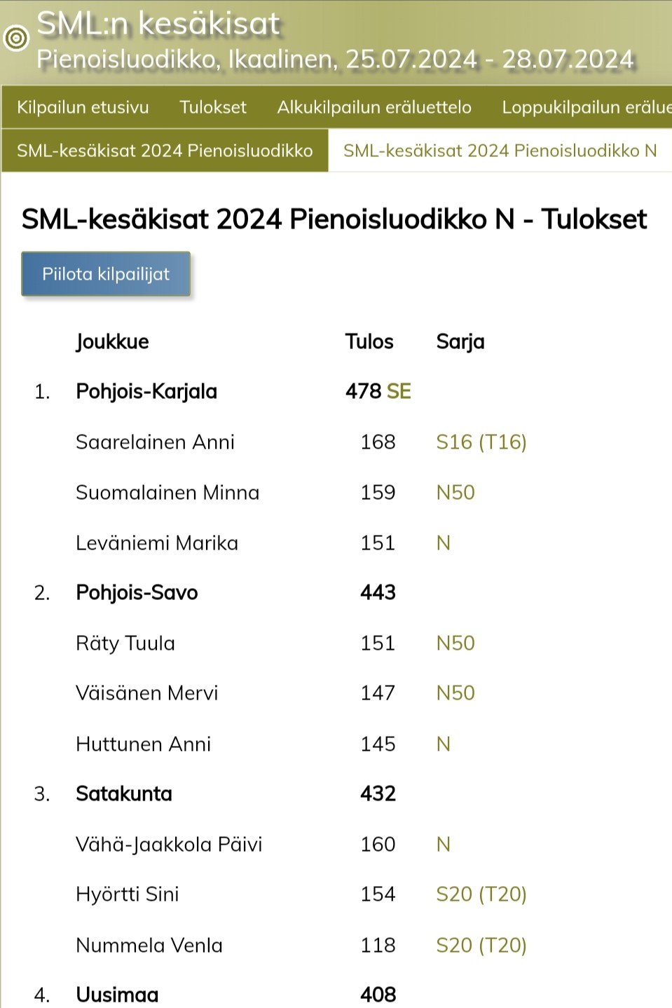Open N series link for Leväniemi Marika
Image resolution: width=672 pixels, height=1008 pixels.
coord(443,543)
